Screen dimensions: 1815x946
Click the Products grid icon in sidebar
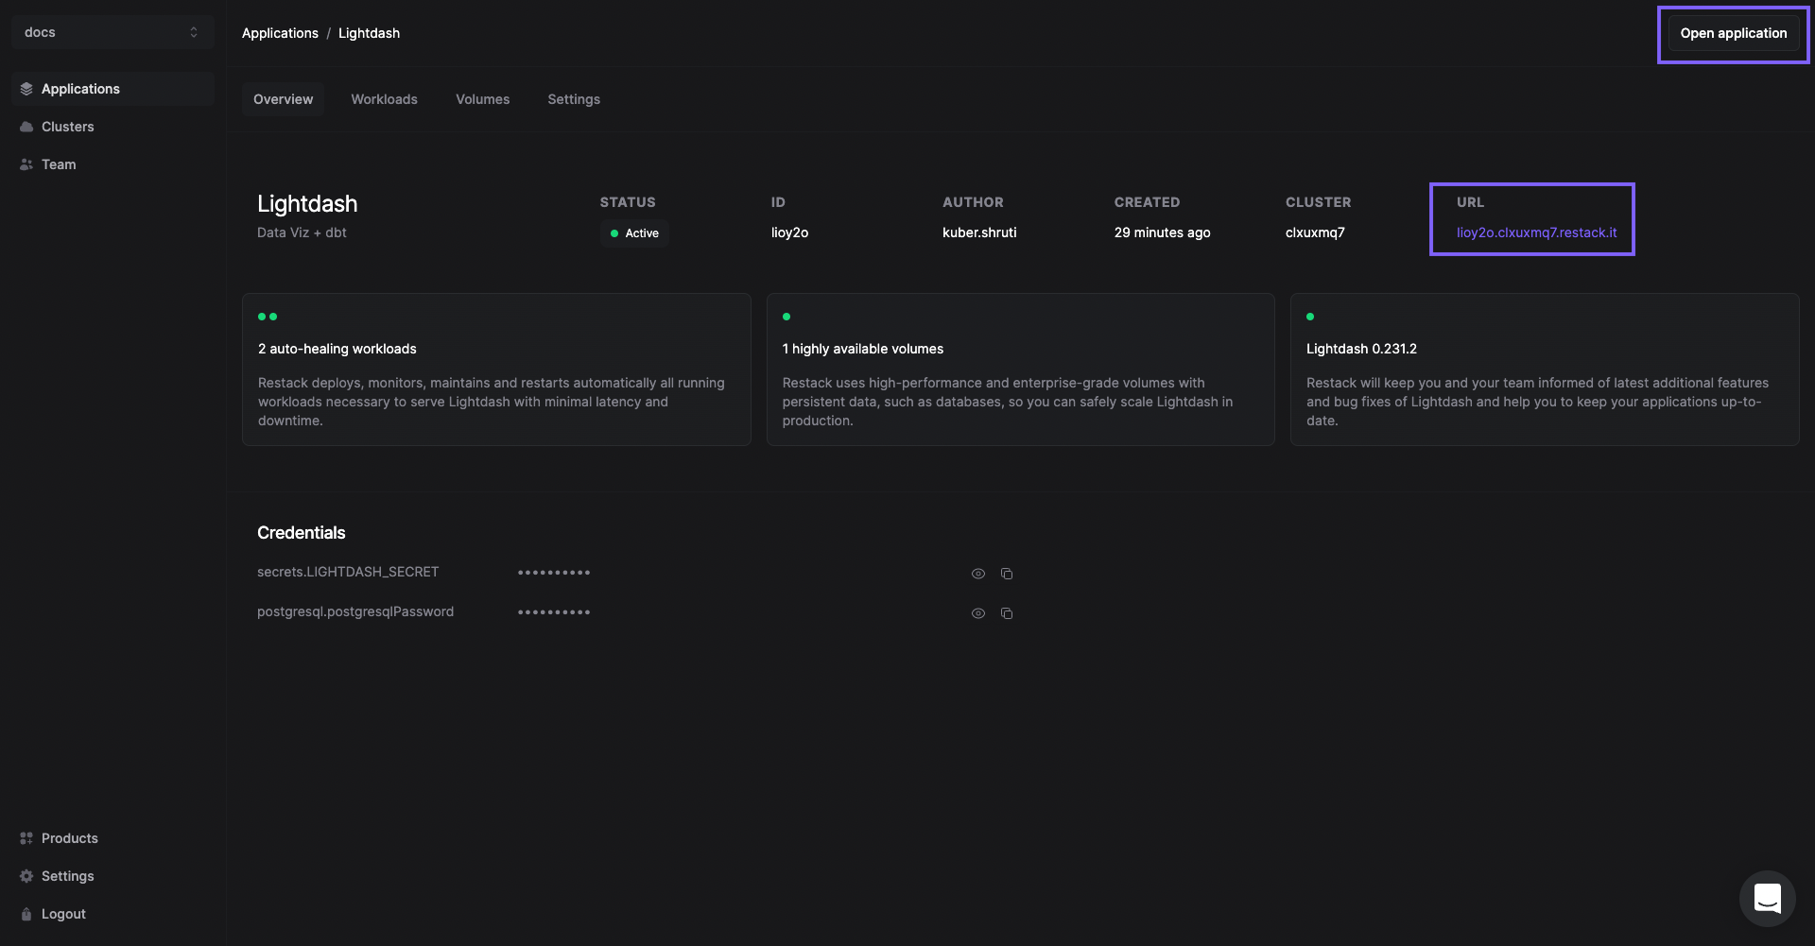click(x=26, y=838)
